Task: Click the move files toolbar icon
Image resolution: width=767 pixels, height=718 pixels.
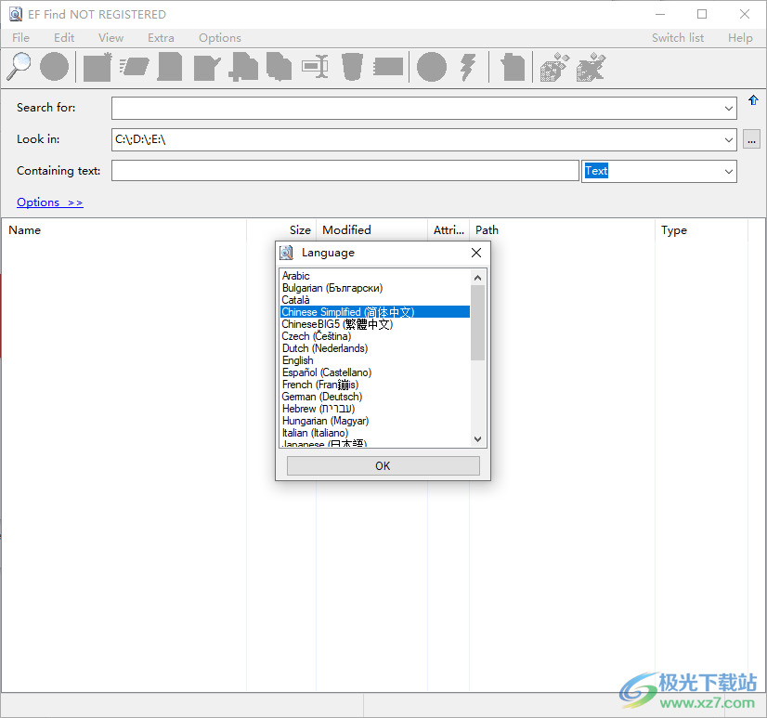Action: [243, 67]
